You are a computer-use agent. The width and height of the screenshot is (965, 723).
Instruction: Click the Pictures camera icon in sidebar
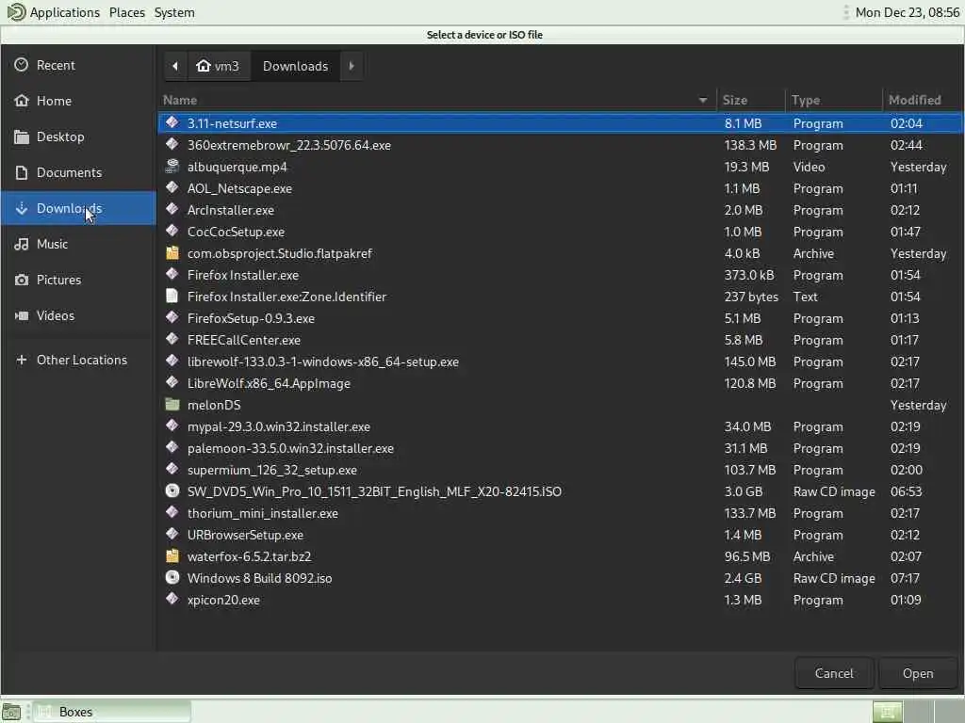click(x=21, y=280)
